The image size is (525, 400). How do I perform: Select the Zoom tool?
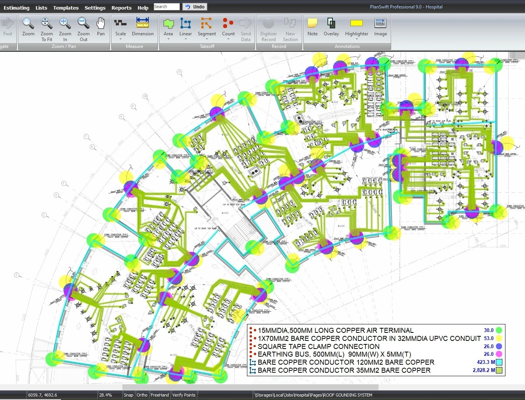[x=28, y=27]
